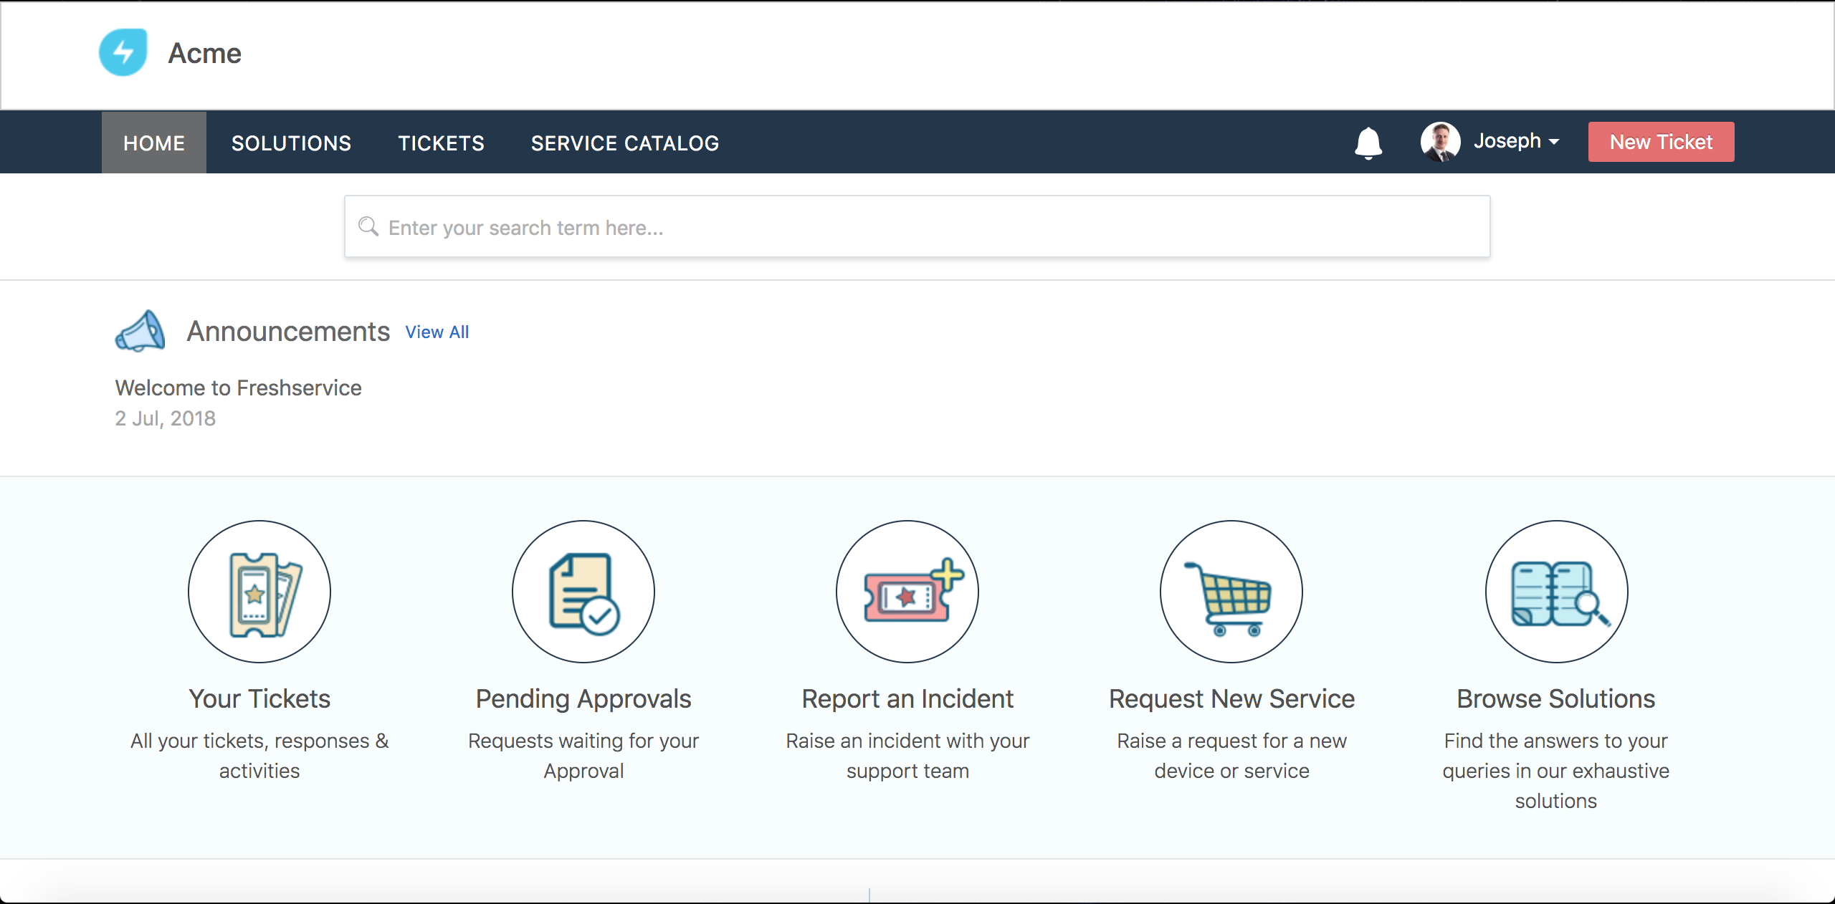Open the Browse Solutions book icon
The height and width of the screenshot is (904, 1835).
(x=1556, y=592)
